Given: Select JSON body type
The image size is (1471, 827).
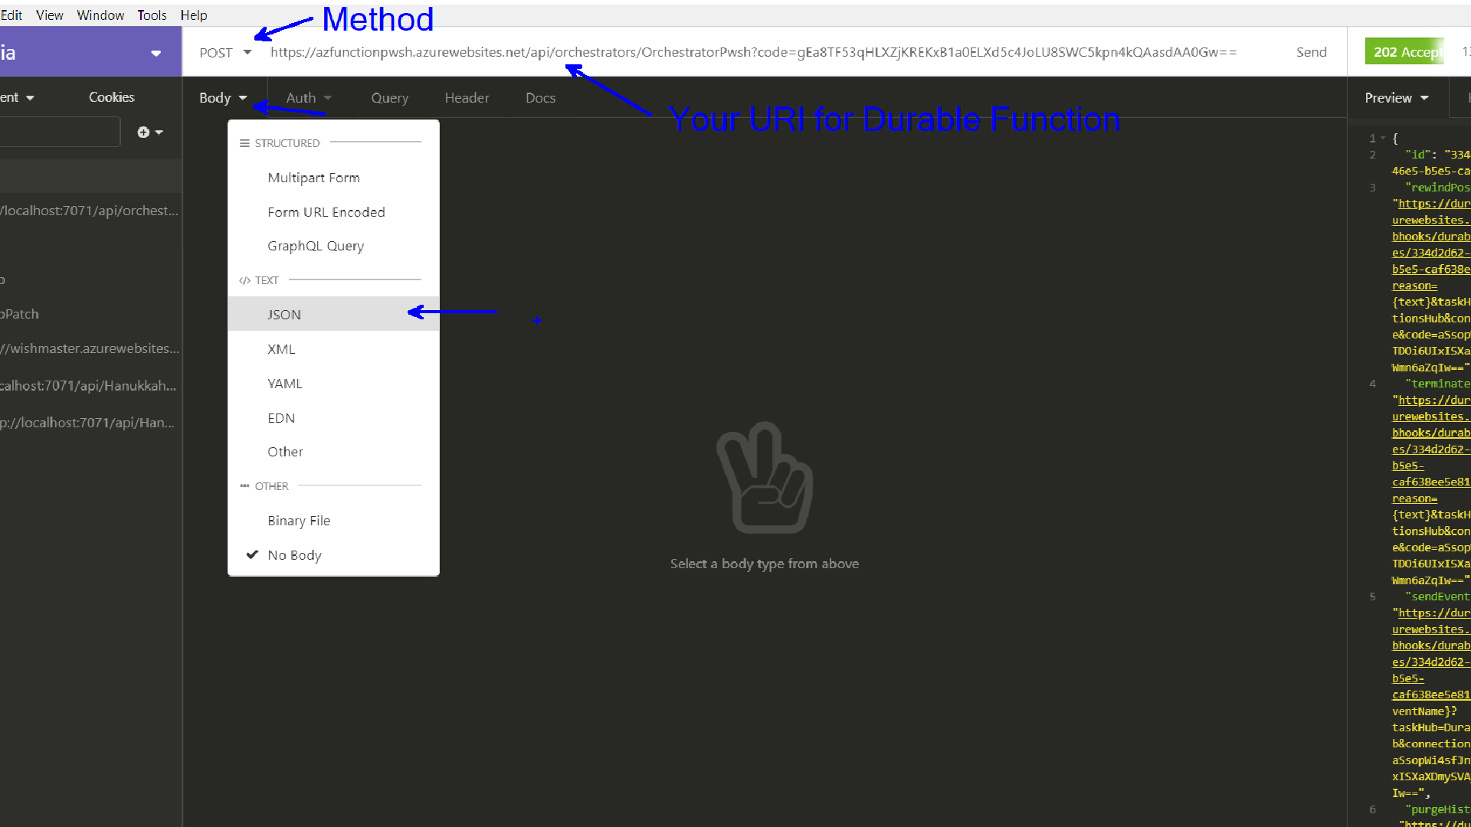Looking at the screenshot, I should (x=284, y=315).
